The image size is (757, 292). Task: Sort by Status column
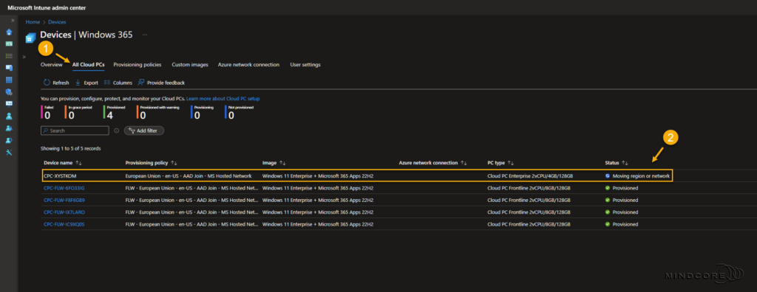point(617,163)
